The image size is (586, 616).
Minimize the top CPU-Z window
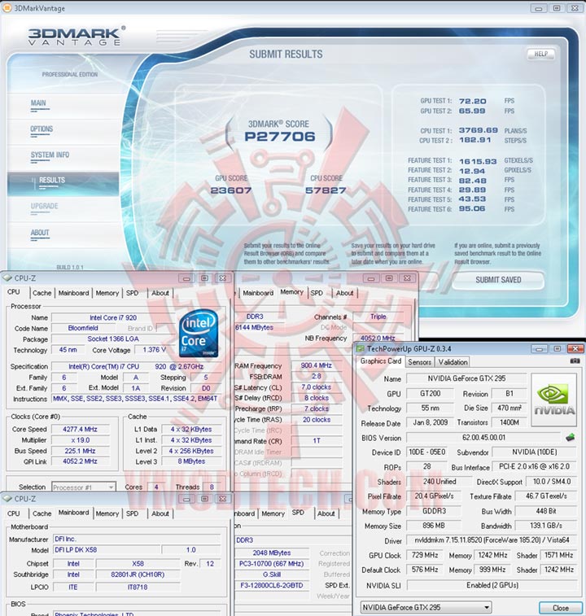point(186,278)
